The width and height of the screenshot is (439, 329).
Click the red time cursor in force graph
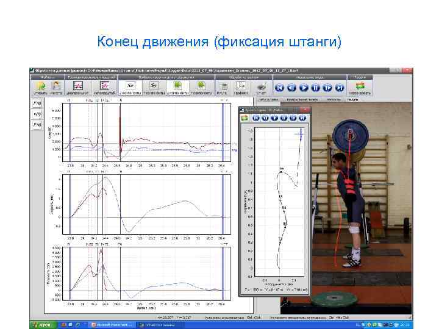tap(120, 132)
